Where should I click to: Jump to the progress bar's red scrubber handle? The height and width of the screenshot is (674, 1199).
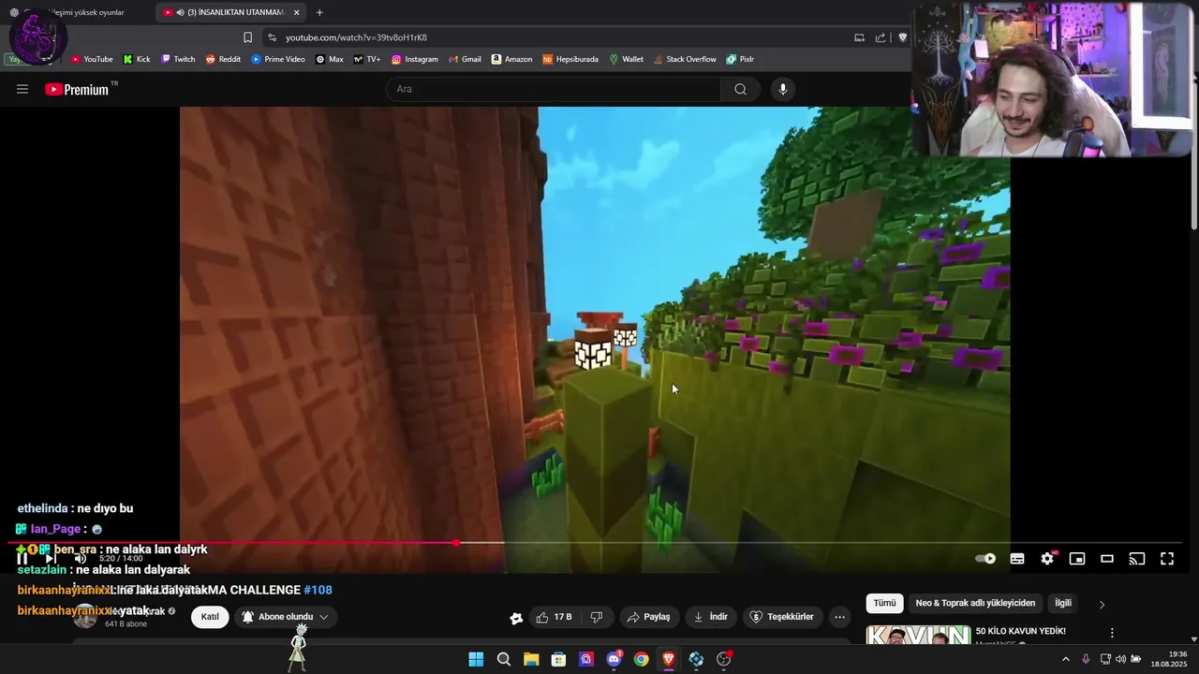click(x=456, y=543)
